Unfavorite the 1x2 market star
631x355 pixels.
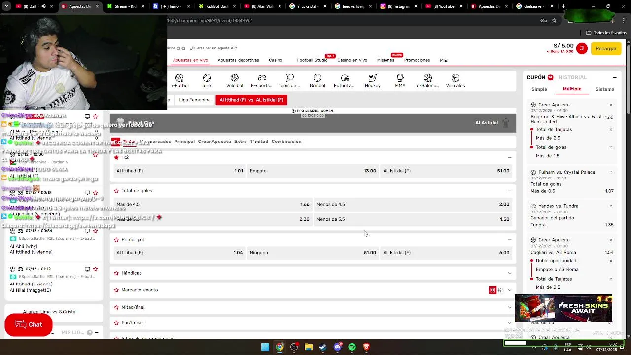[116, 157]
